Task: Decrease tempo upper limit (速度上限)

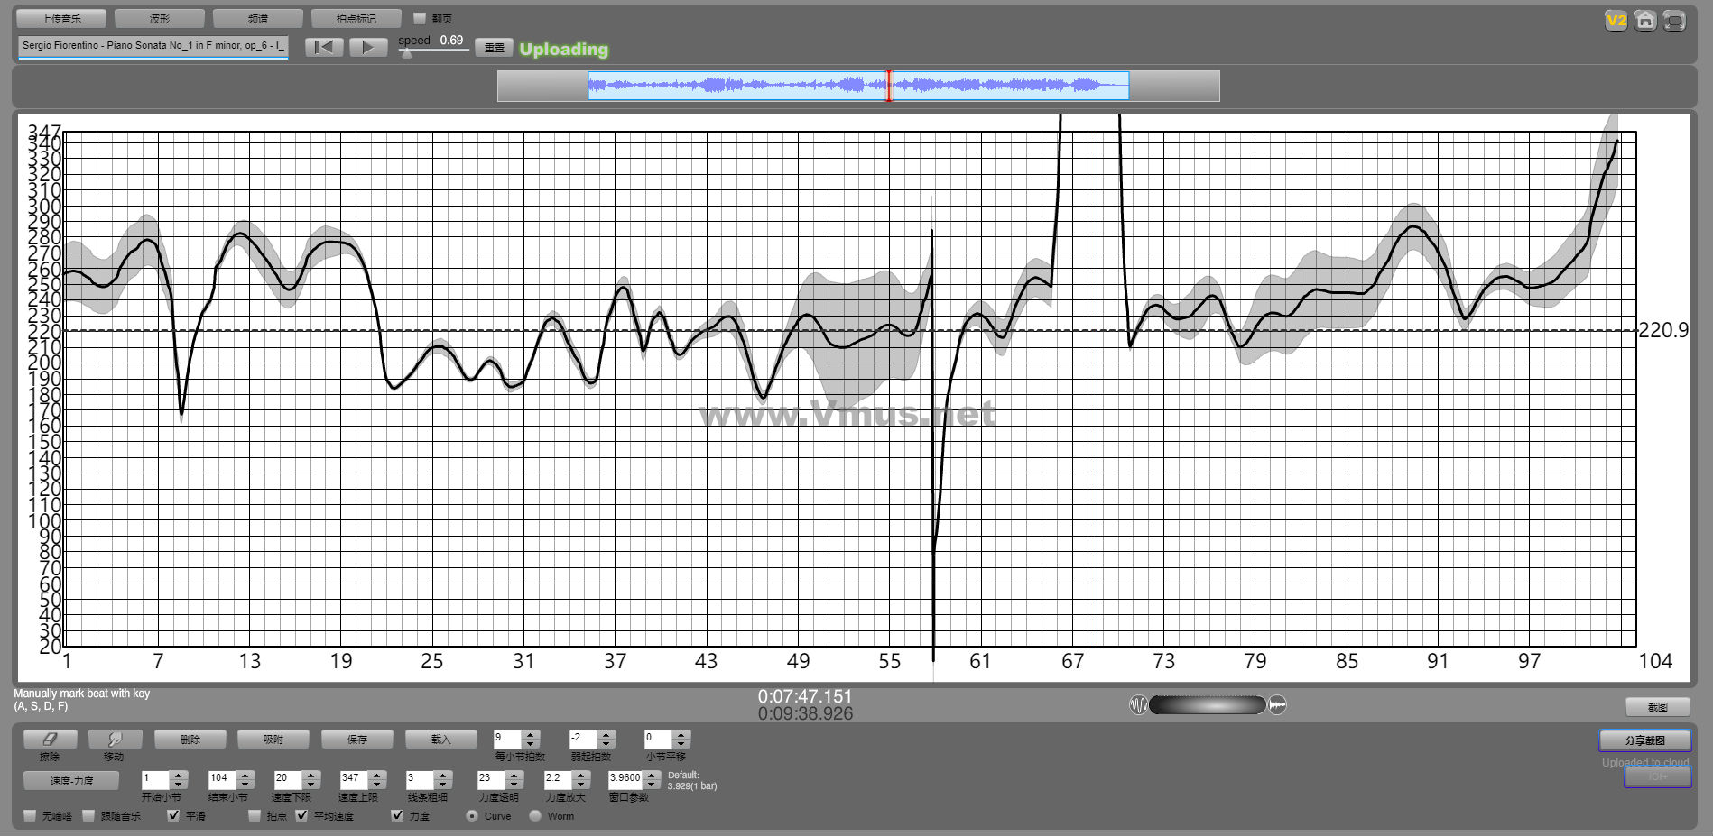Action: [377, 784]
